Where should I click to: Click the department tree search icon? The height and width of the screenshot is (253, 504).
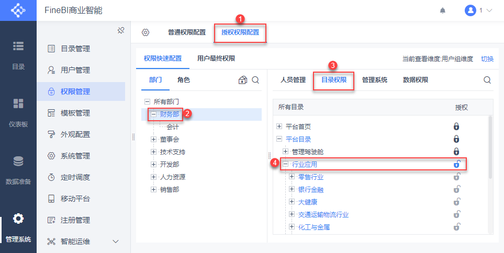(x=255, y=80)
